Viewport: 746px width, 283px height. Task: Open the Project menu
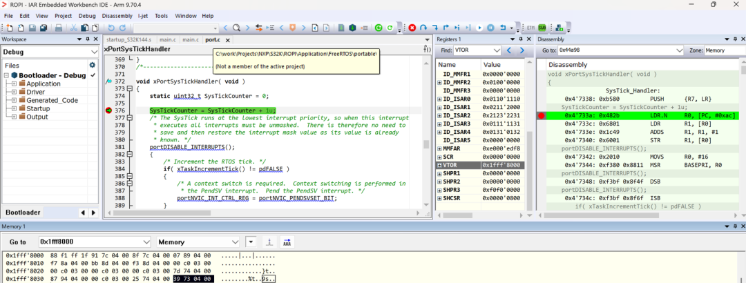coord(64,16)
